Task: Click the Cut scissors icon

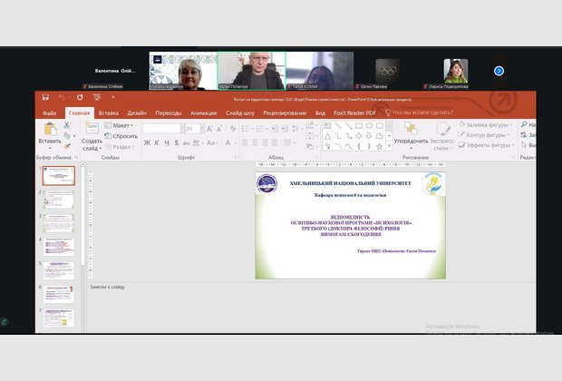Action: pyautogui.click(x=67, y=125)
